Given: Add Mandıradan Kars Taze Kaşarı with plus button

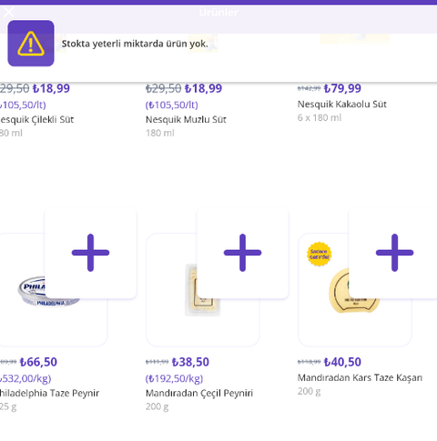Looking at the screenshot, I should click(394, 253).
